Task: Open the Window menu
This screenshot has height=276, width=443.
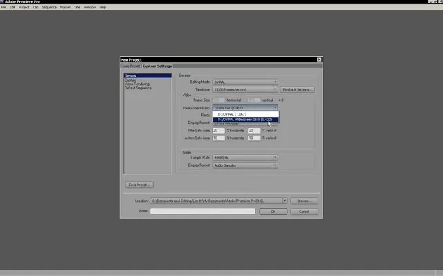Action: pos(89,8)
